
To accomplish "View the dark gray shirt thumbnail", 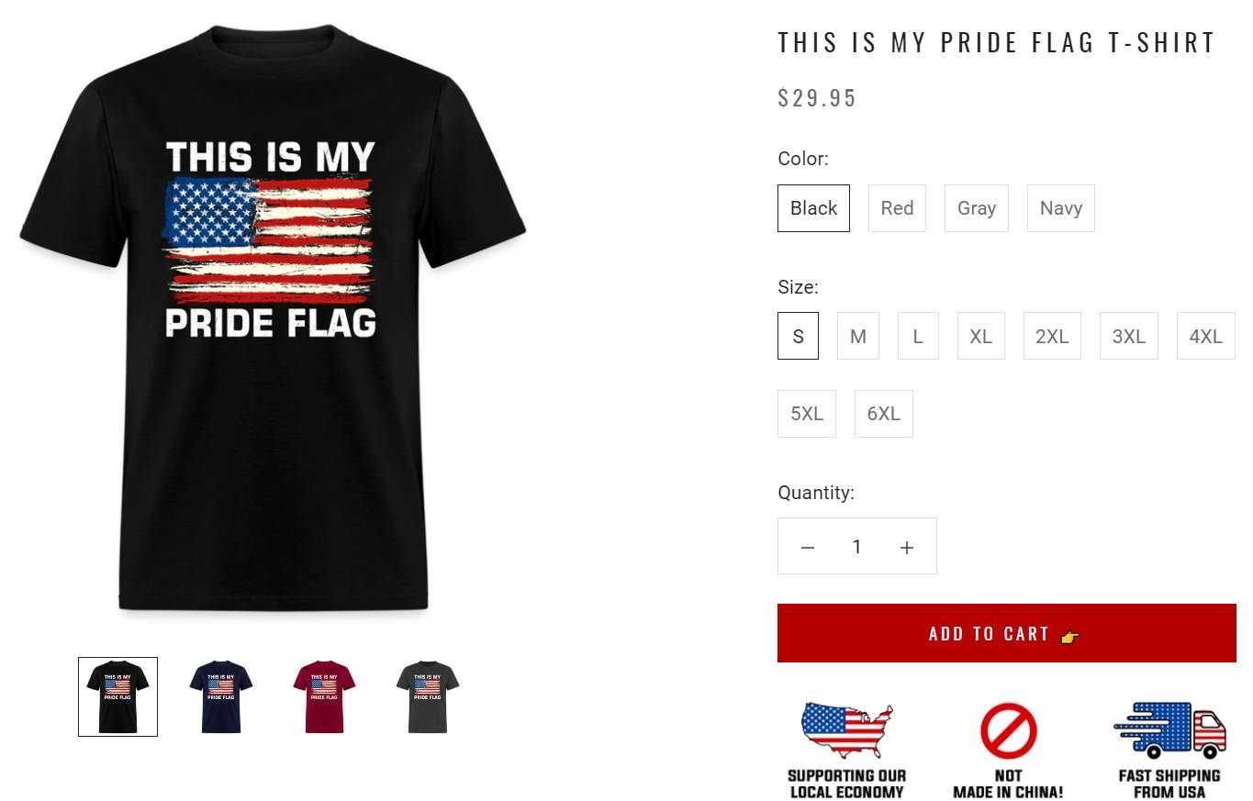I will tap(428, 696).
